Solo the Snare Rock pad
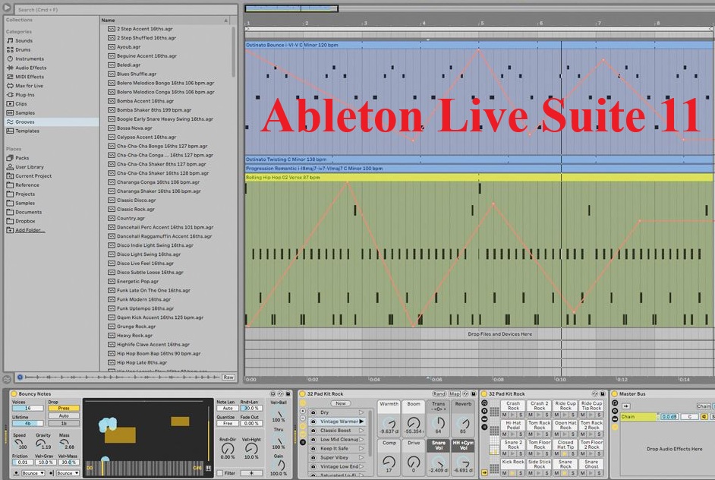This screenshot has height=480, width=715. [x=572, y=472]
